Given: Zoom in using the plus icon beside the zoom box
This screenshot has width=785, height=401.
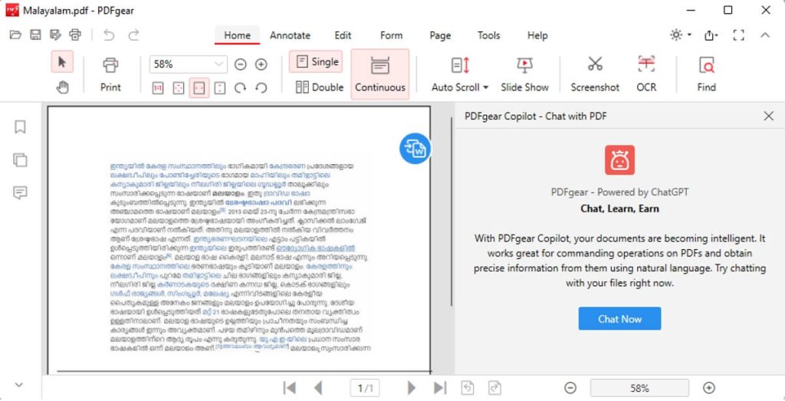Looking at the screenshot, I should [261, 64].
